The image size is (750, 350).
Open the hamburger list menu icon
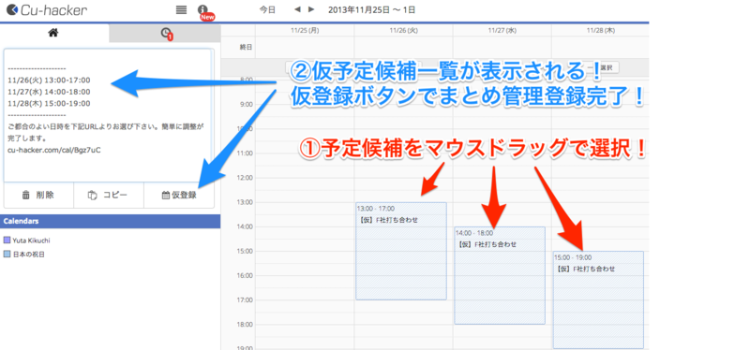click(x=181, y=9)
